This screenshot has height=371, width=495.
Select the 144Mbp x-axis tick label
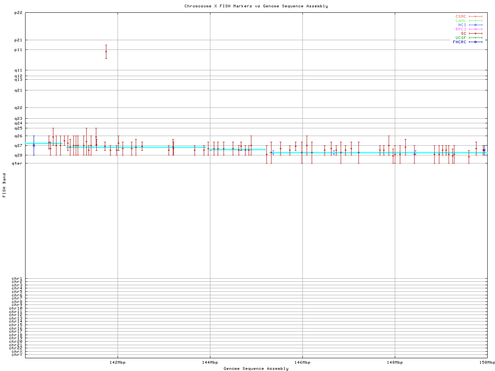click(x=210, y=362)
